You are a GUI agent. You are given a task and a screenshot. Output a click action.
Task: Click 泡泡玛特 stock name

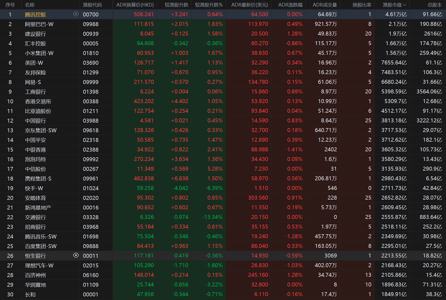[35, 159]
